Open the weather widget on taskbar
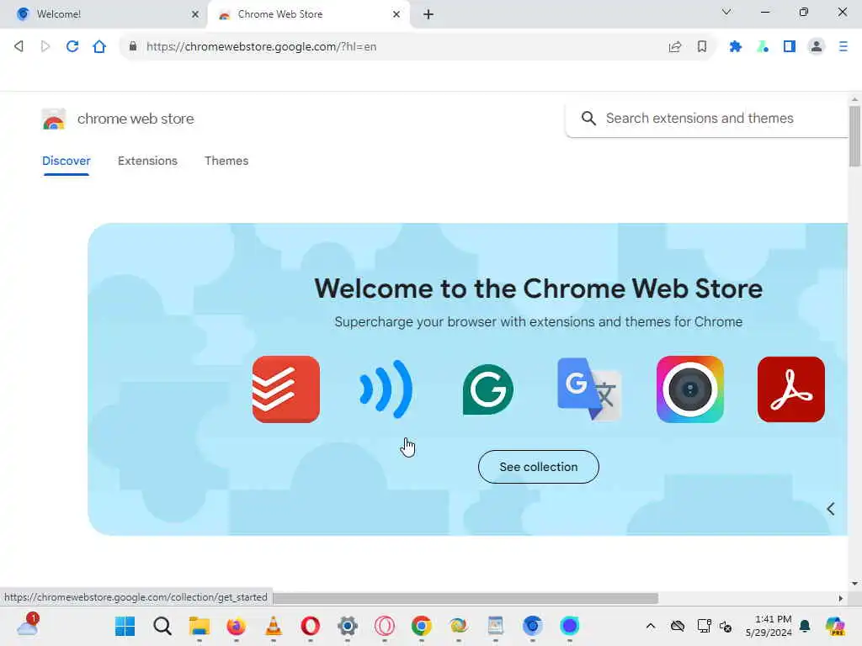 point(28,625)
